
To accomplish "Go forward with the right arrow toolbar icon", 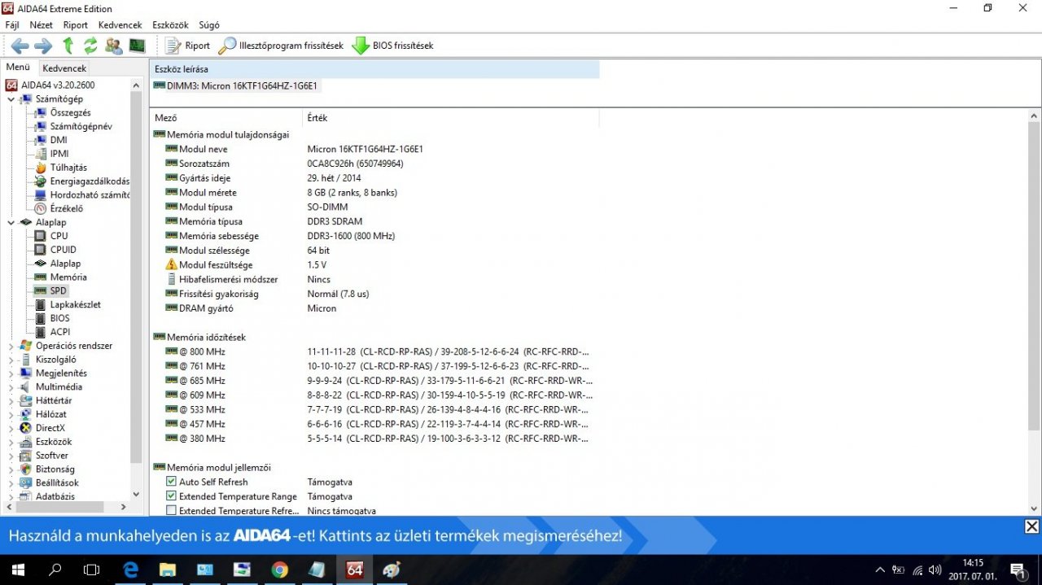I will [43, 46].
